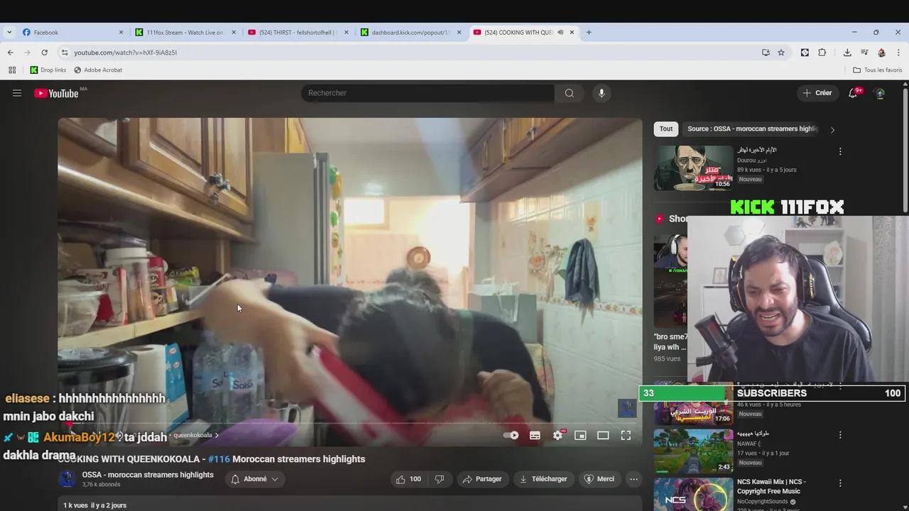Image resolution: width=909 pixels, height=511 pixels.
Task: Dislike the video with thumbs down
Action: click(439, 479)
